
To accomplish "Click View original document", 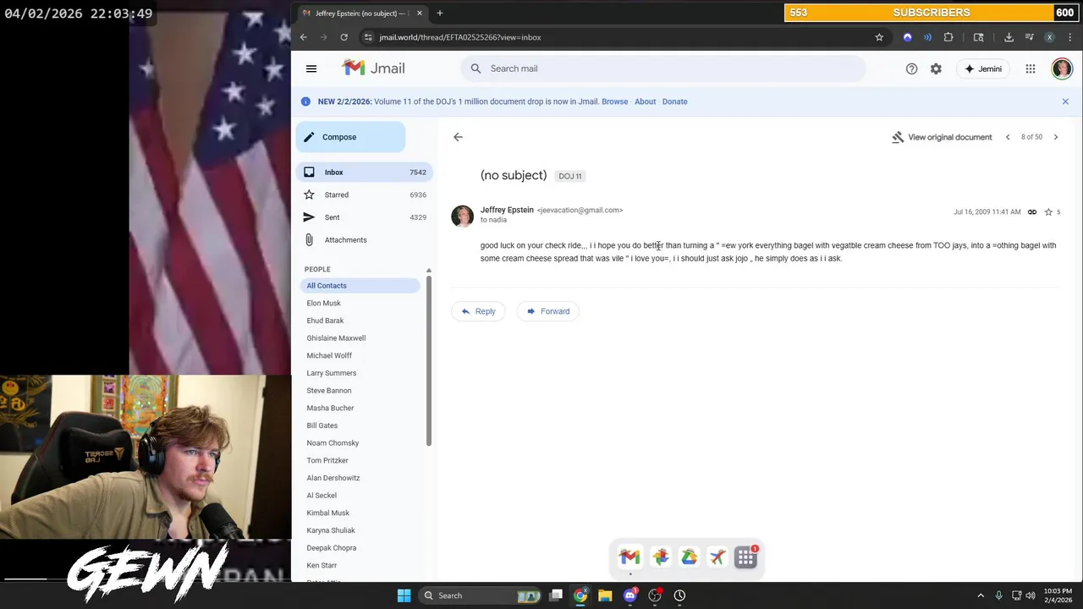I will tap(942, 137).
